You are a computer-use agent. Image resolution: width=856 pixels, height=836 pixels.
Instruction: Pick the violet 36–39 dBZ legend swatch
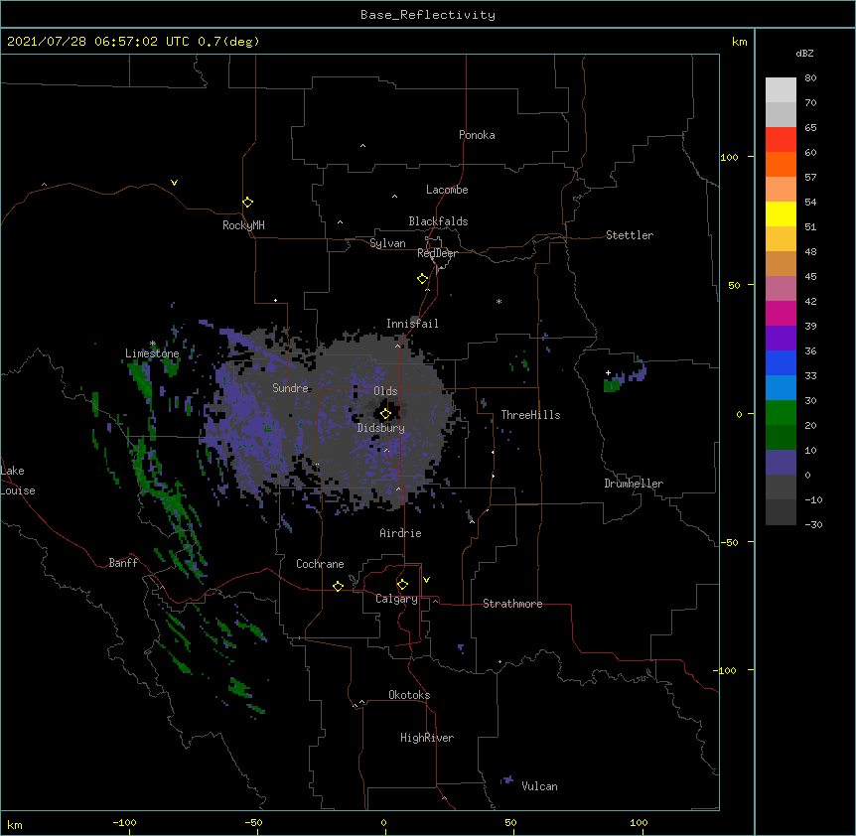pyautogui.click(x=781, y=339)
